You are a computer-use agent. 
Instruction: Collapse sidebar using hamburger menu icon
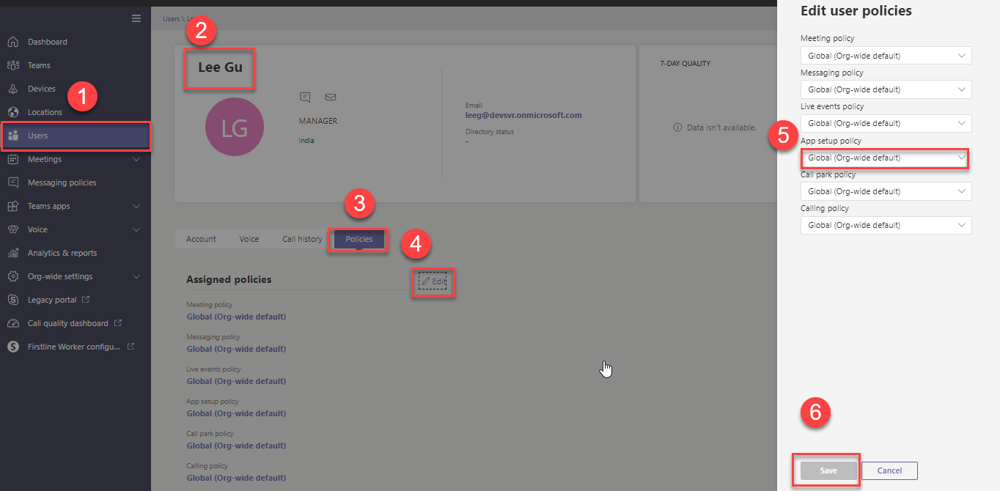pos(136,18)
